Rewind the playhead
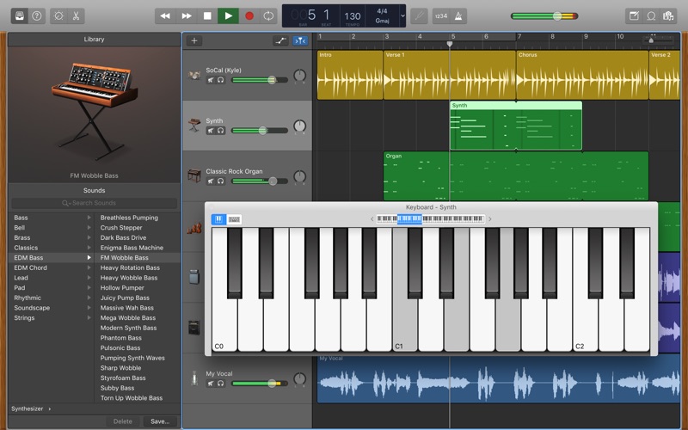This screenshot has width=688, height=430. click(x=166, y=15)
